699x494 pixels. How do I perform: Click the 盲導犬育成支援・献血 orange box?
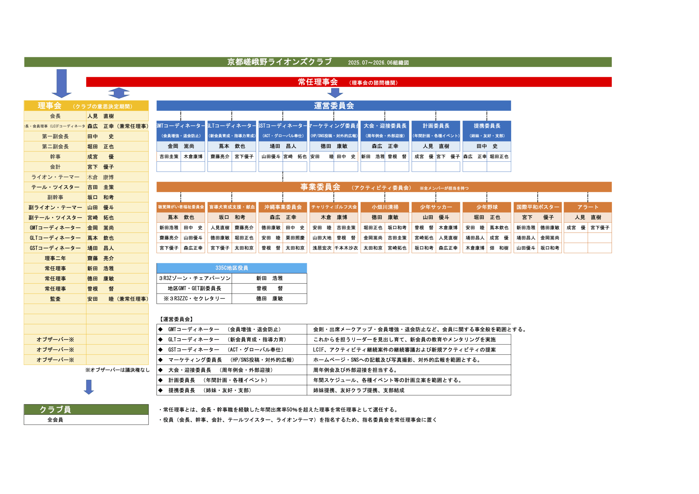(232, 207)
